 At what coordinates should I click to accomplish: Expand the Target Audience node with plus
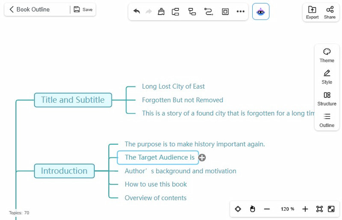point(202,158)
